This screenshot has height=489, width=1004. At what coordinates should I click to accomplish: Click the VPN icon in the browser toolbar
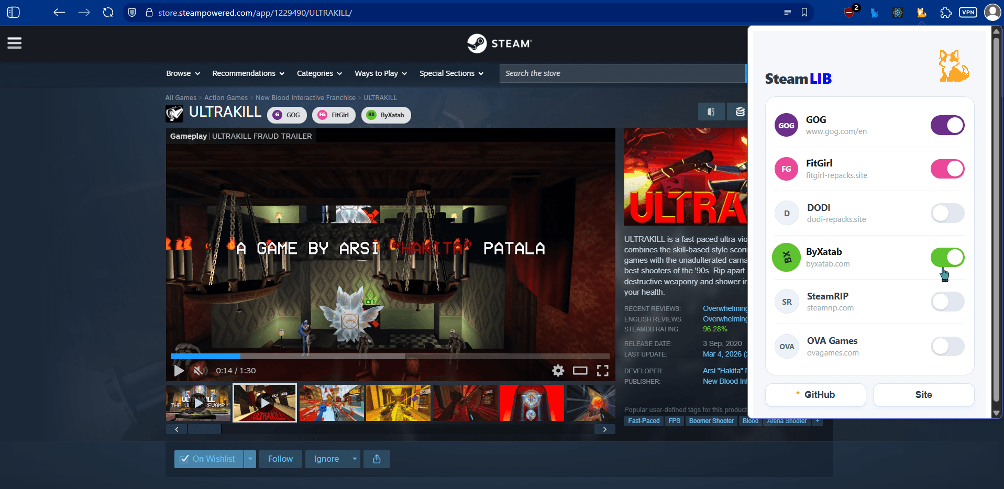968,12
